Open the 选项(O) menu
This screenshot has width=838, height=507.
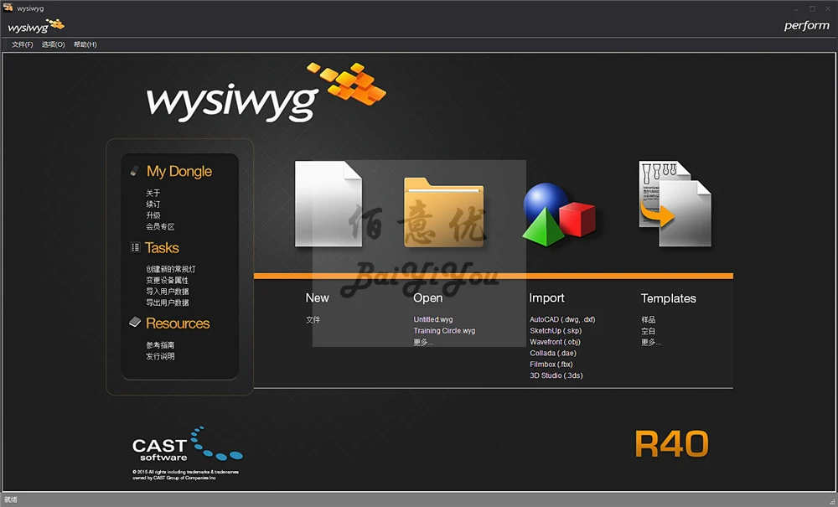click(x=54, y=44)
